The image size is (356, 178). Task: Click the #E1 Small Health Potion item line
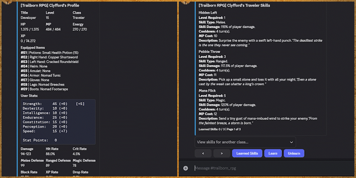[x=49, y=53]
